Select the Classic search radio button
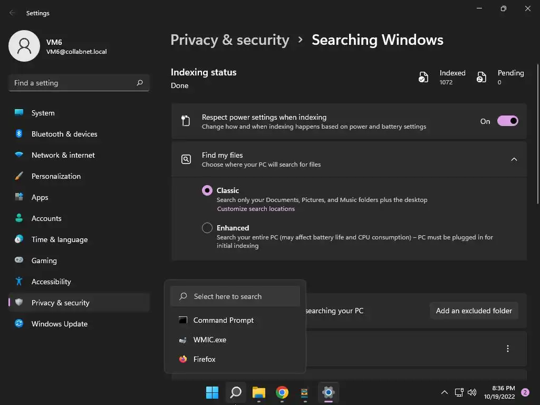Screen dimensions: 540x405 [207, 190]
